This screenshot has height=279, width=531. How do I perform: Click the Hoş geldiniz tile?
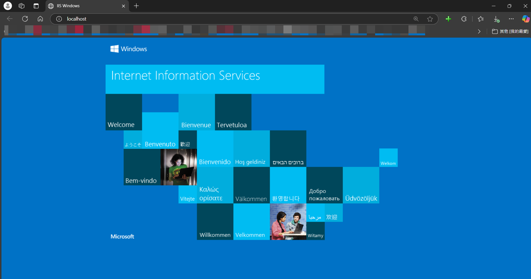[x=251, y=149]
